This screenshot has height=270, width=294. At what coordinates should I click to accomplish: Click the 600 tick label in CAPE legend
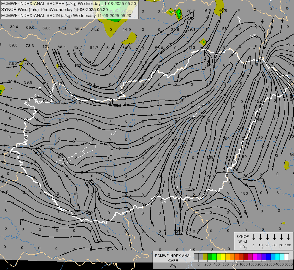pyautogui.click(x=226, y=264)
